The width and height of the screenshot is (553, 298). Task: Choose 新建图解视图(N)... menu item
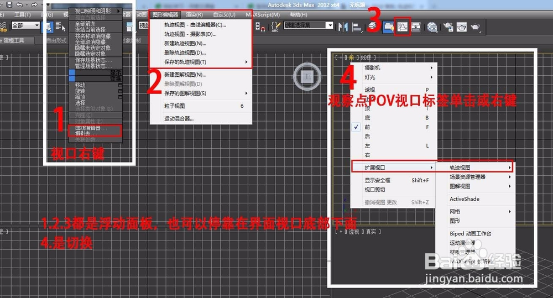(201, 75)
